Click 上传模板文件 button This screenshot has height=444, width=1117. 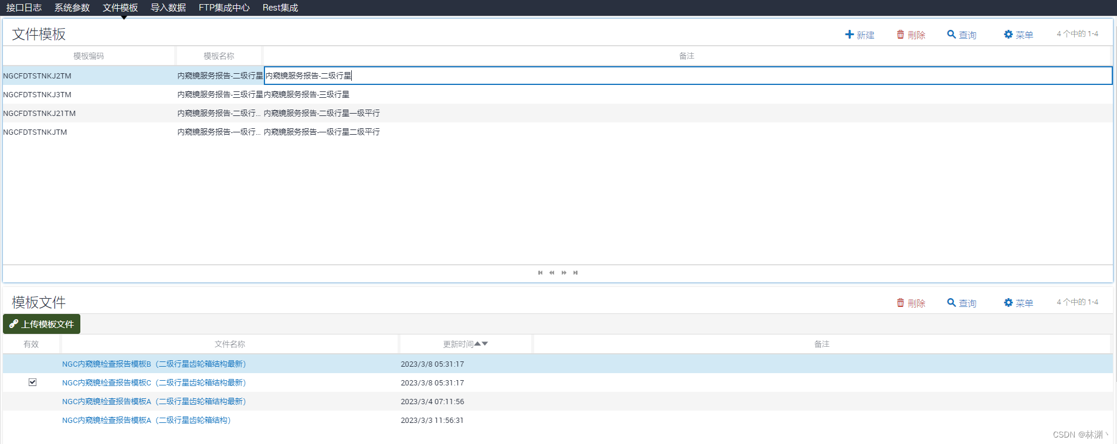coord(42,324)
